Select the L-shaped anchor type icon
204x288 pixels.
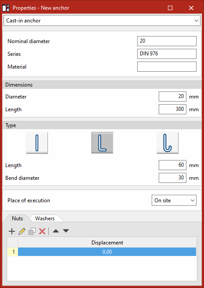tap(102, 143)
